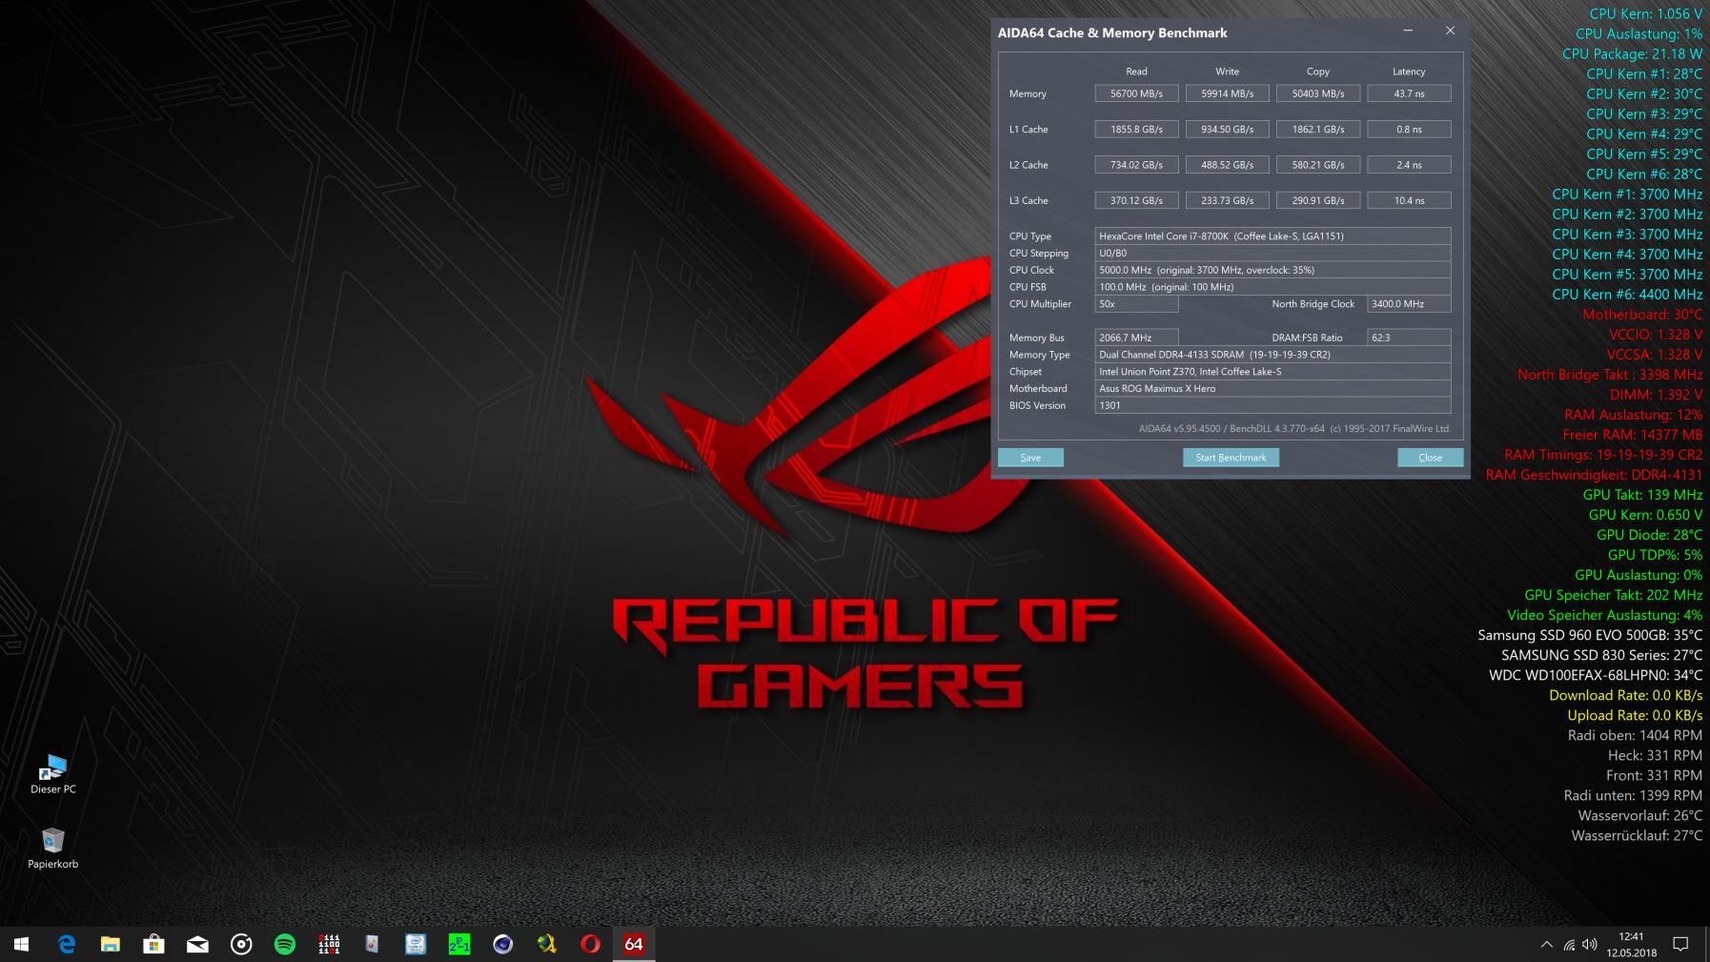Viewport: 1710px width, 962px height.
Task: Click the DRAM:FSB Ratio field 62:3
Action: coord(1409,338)
